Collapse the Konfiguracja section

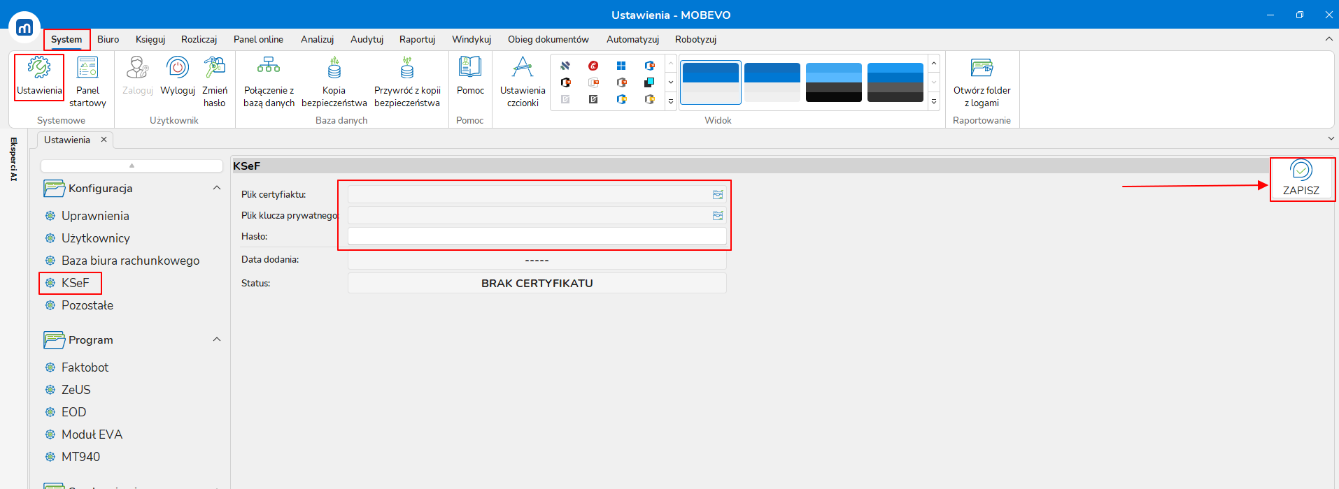point(217,188)
